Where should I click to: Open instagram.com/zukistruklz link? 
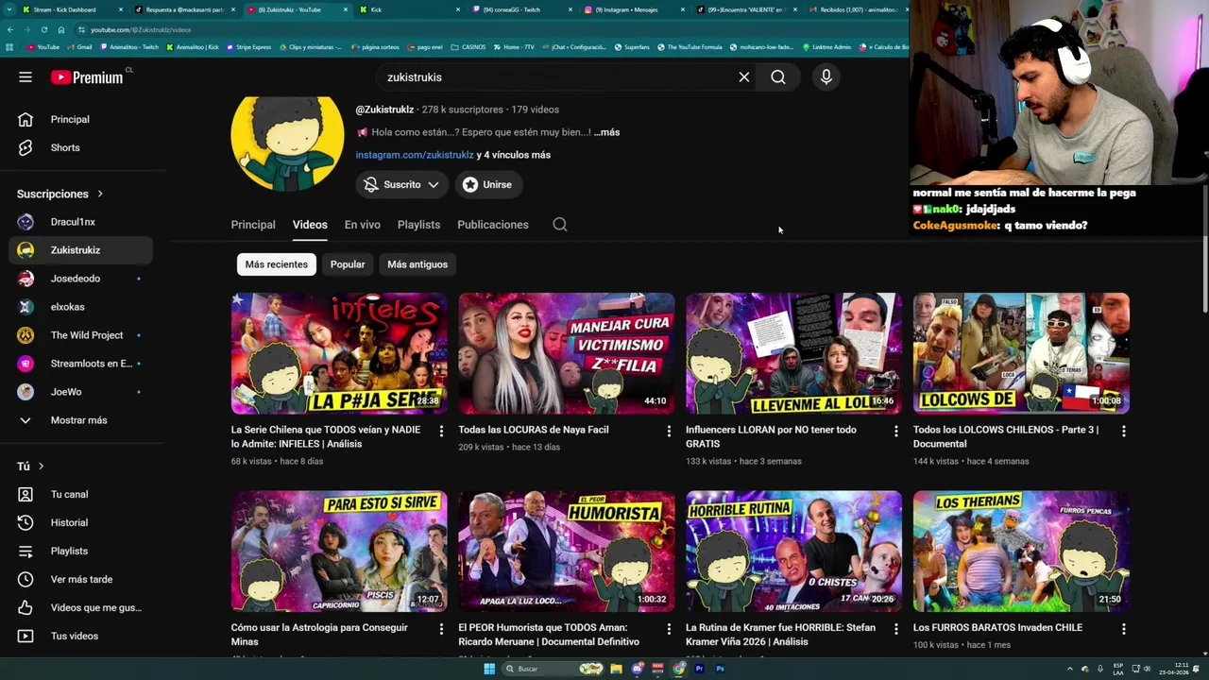[x=415, y=155]
